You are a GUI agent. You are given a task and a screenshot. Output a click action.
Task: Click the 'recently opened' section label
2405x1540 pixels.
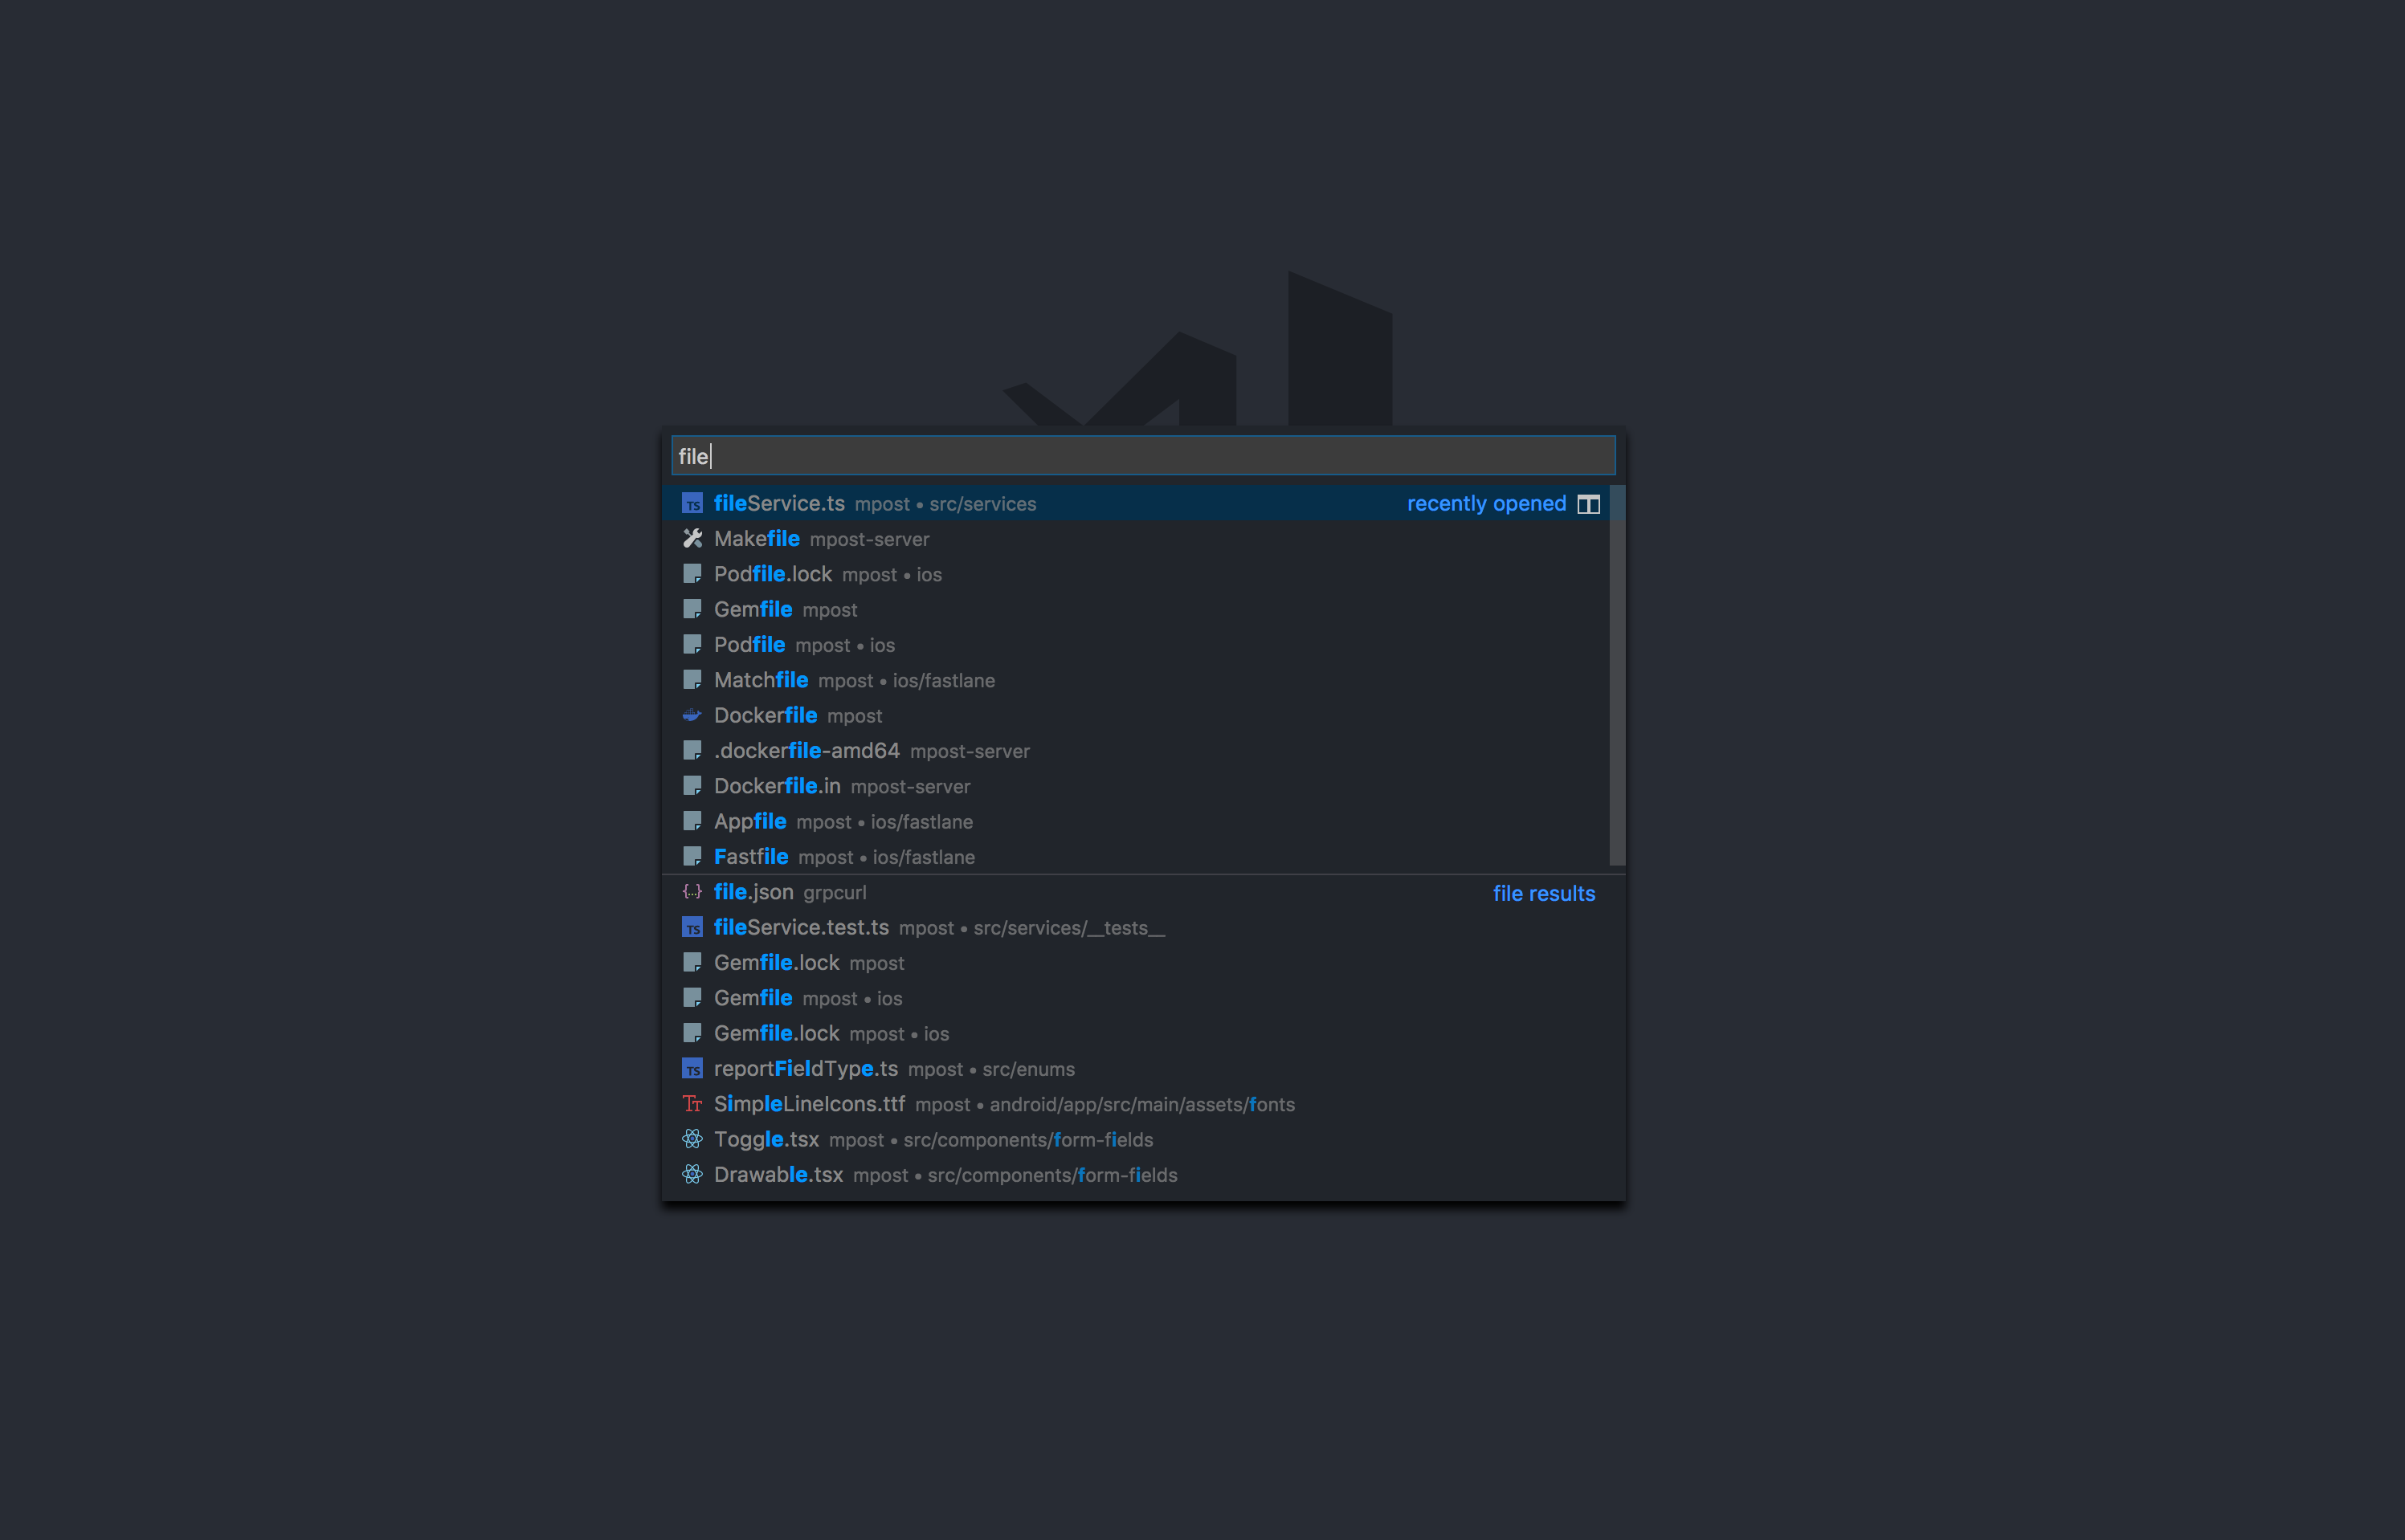1485,503
